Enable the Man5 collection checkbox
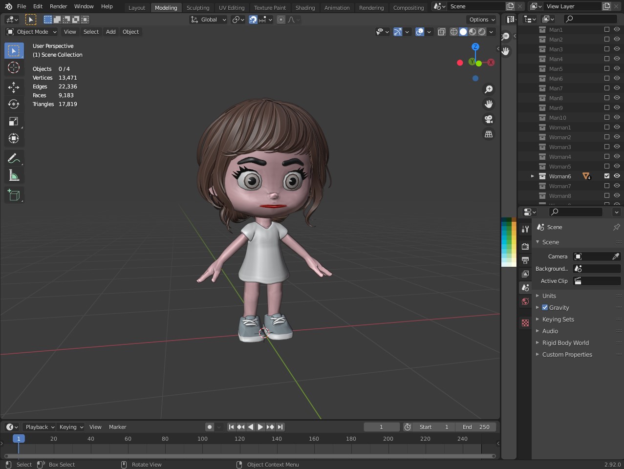The image size is (624, 469). pyautogui.click(x=607, y=68)
